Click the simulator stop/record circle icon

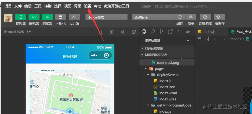click(111, 32)
